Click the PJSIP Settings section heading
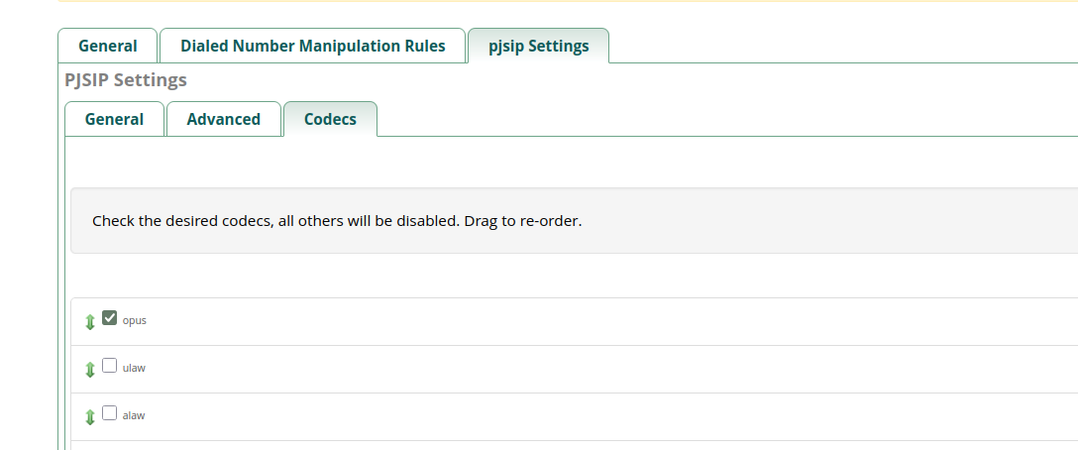The width and height of the screenshot is (1078, 450). [x=126, y=80]
